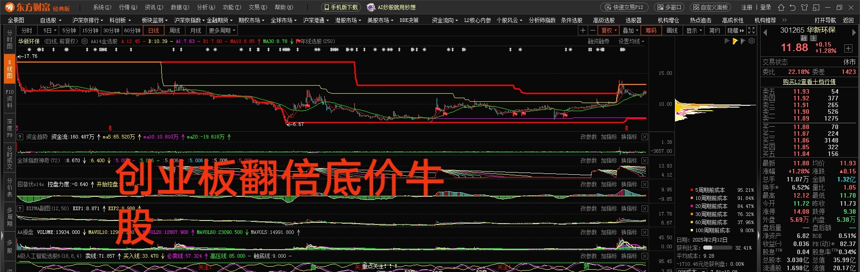Click 加指标 in AA操盘 panel

point(609,232)
